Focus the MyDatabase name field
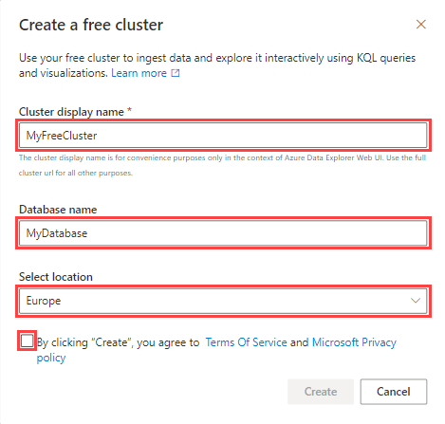445x424 pixels. [223, 233]
